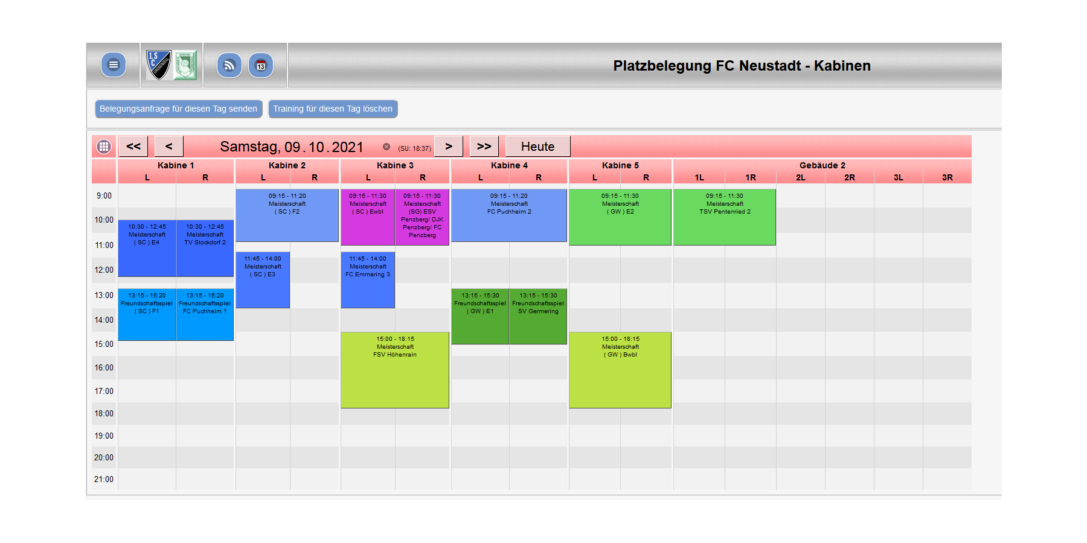Send Belegungsanfrage für diesen Tag
The image size is (1087, 543).
point(179,109)
